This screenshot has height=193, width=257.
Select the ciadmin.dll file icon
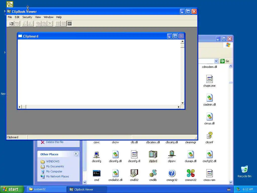(210, 98)
